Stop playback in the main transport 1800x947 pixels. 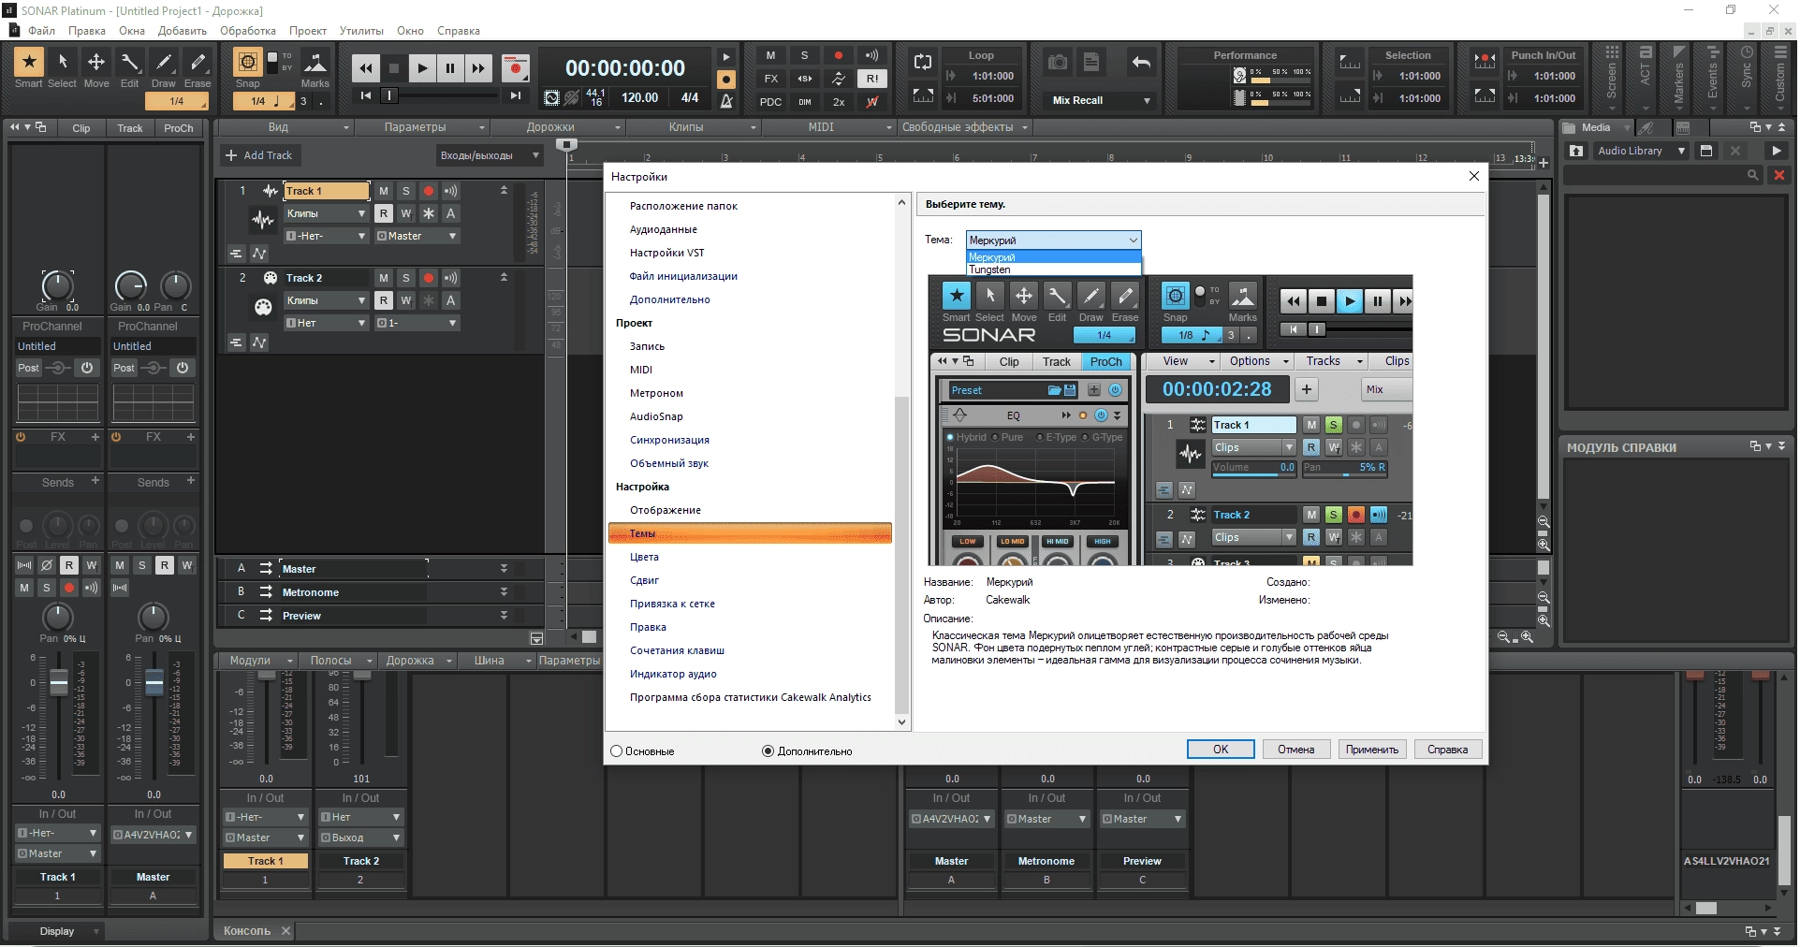click(394, 67)
